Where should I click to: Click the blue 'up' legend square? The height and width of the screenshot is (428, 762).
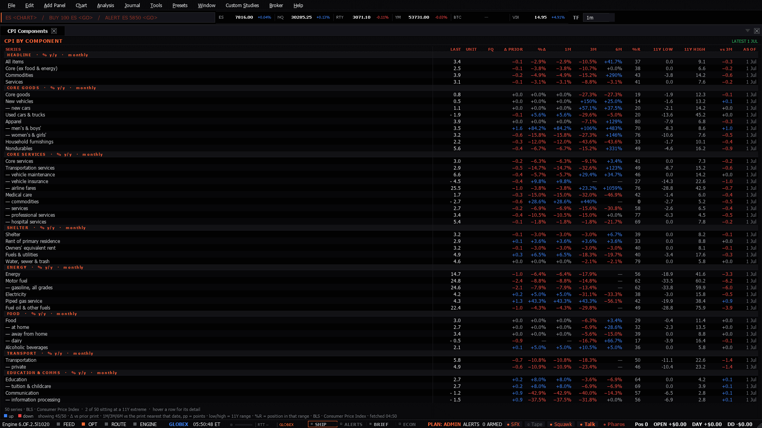point(6,416)
